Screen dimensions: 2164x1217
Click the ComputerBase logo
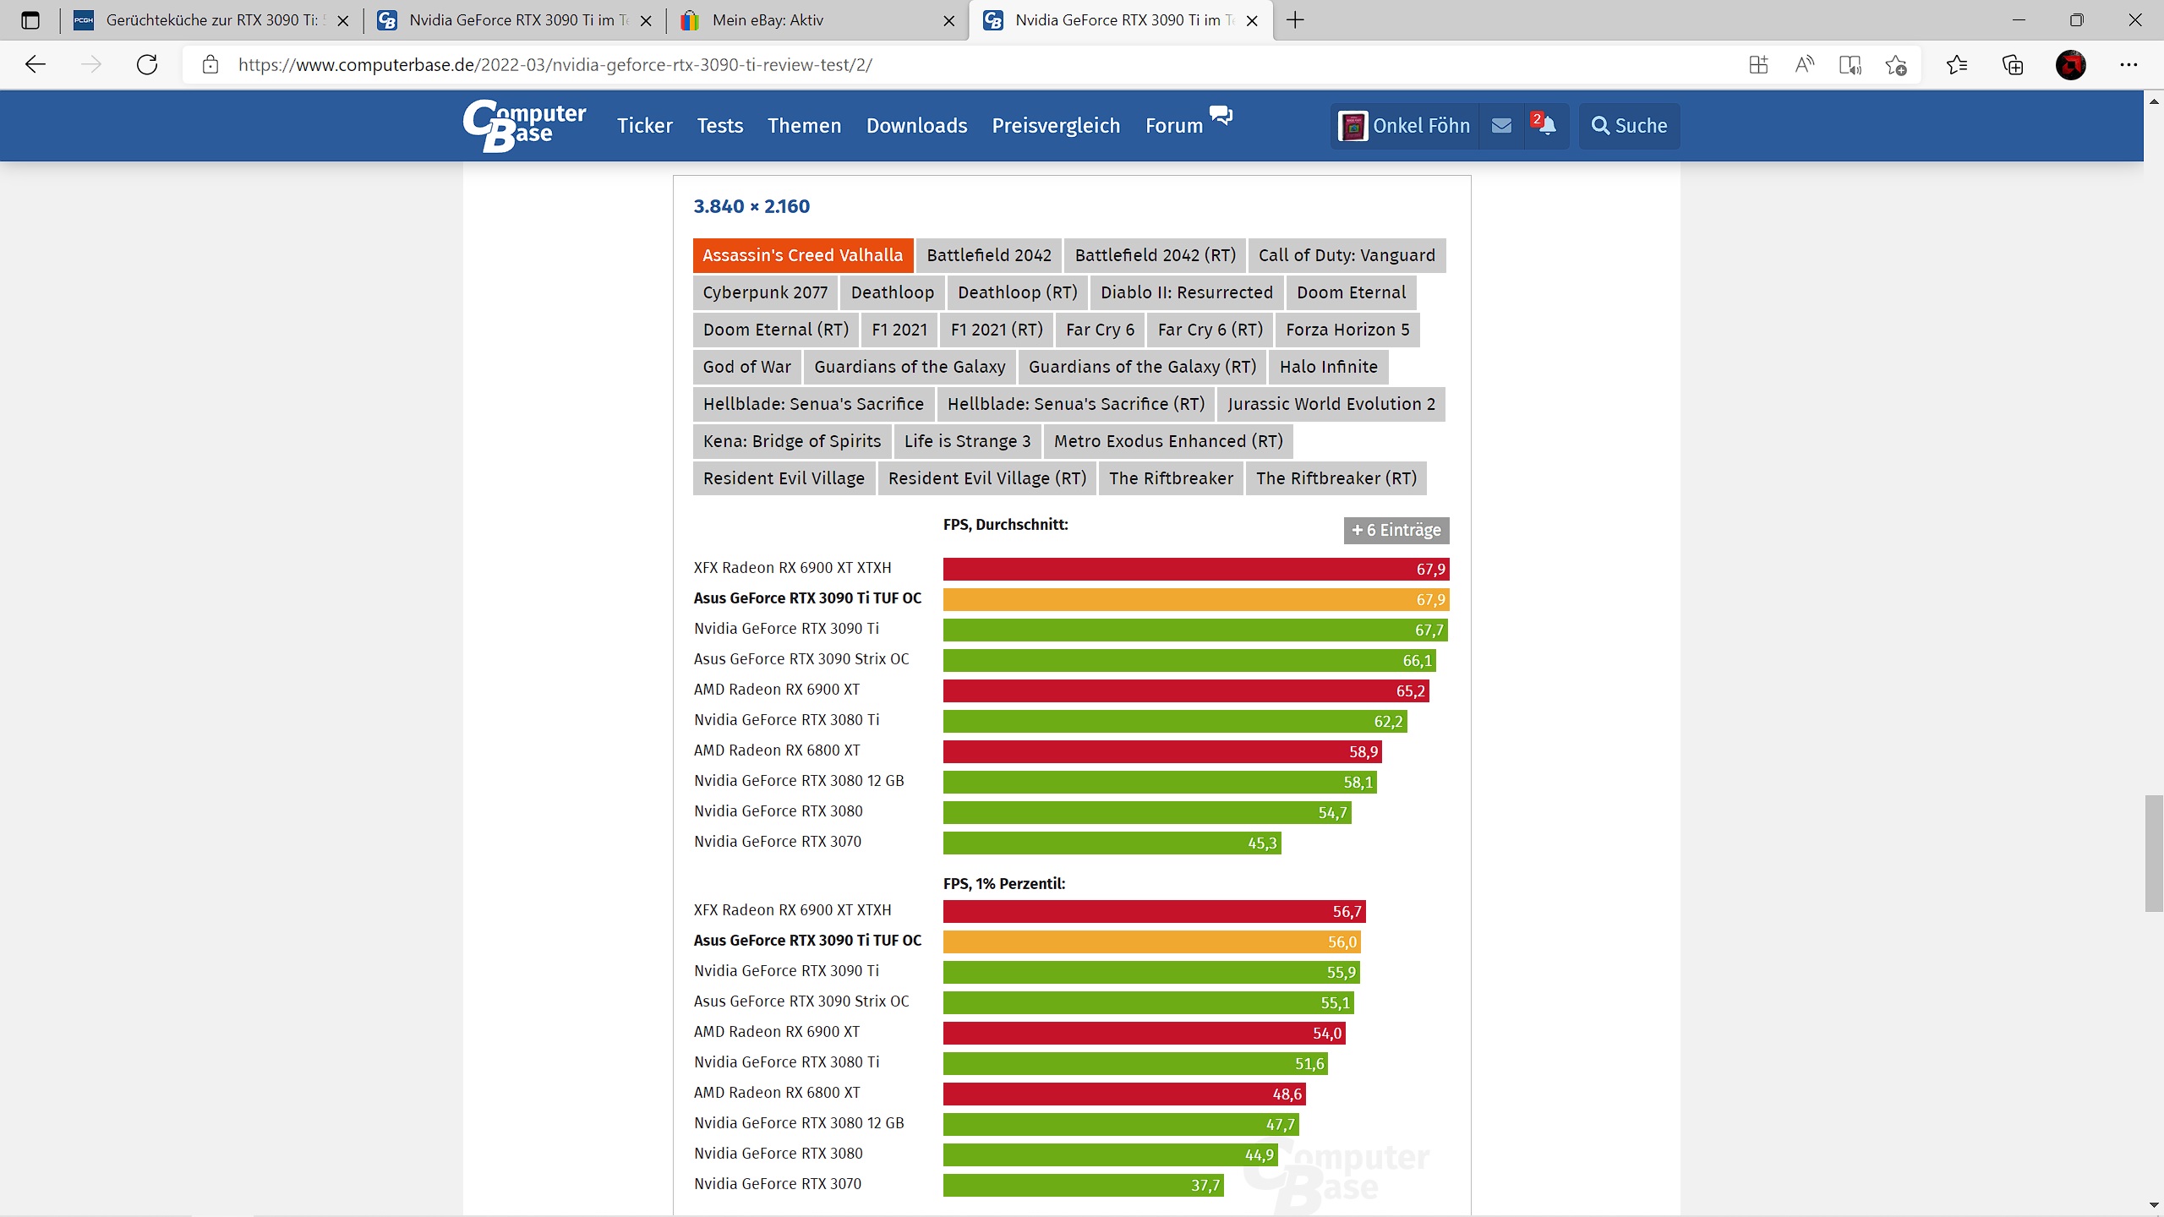coord(524,126)
